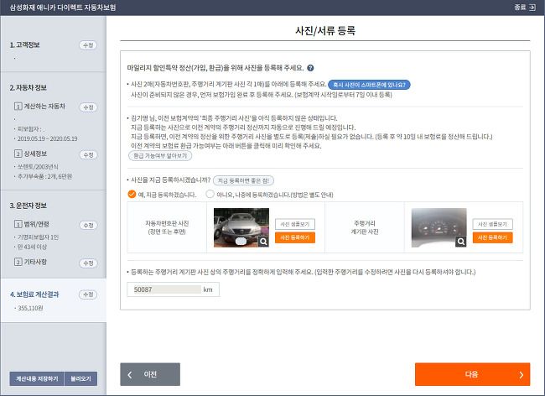Viewport: 545px width, 396px height.
Task: Click '추가부속품 : 2개, 6만원' text
Action: click(x=44, y=177)
